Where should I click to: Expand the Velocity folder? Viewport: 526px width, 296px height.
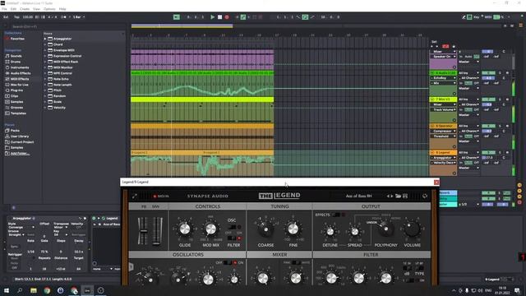click(45, 108)
